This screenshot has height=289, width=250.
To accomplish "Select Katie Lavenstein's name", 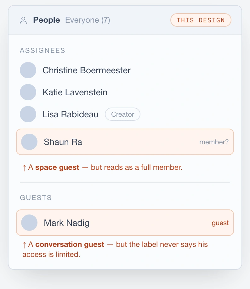I will 75,92.
